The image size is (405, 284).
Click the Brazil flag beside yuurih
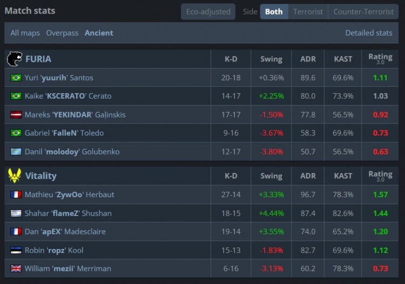pyautogui.click(x=16, y=78)
